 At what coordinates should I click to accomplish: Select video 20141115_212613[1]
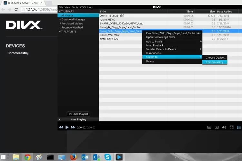(170, 16)
